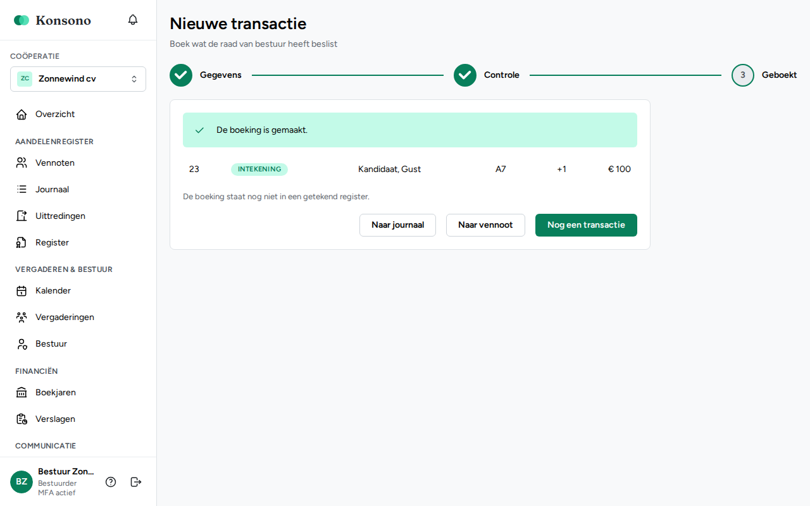Click the Naar journaal button
Image resolution: width=810 pixels, height=506 pixels.
[x=397, y=225]
